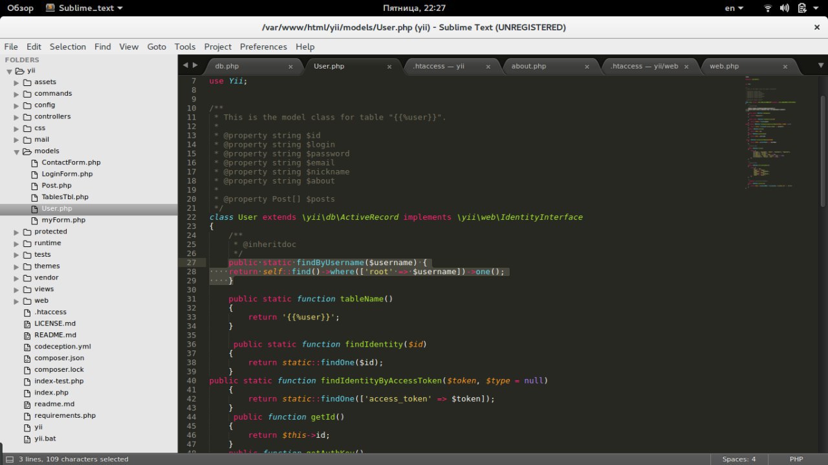The image size is (828, 465).
Task: Click the PHP syntax selector in status bar
Action: point(796,459)
